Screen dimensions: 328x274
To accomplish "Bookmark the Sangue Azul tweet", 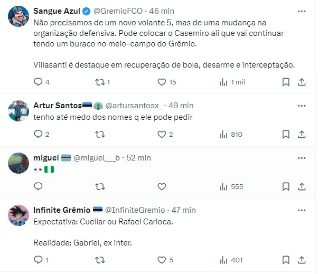I will (285, 82).
